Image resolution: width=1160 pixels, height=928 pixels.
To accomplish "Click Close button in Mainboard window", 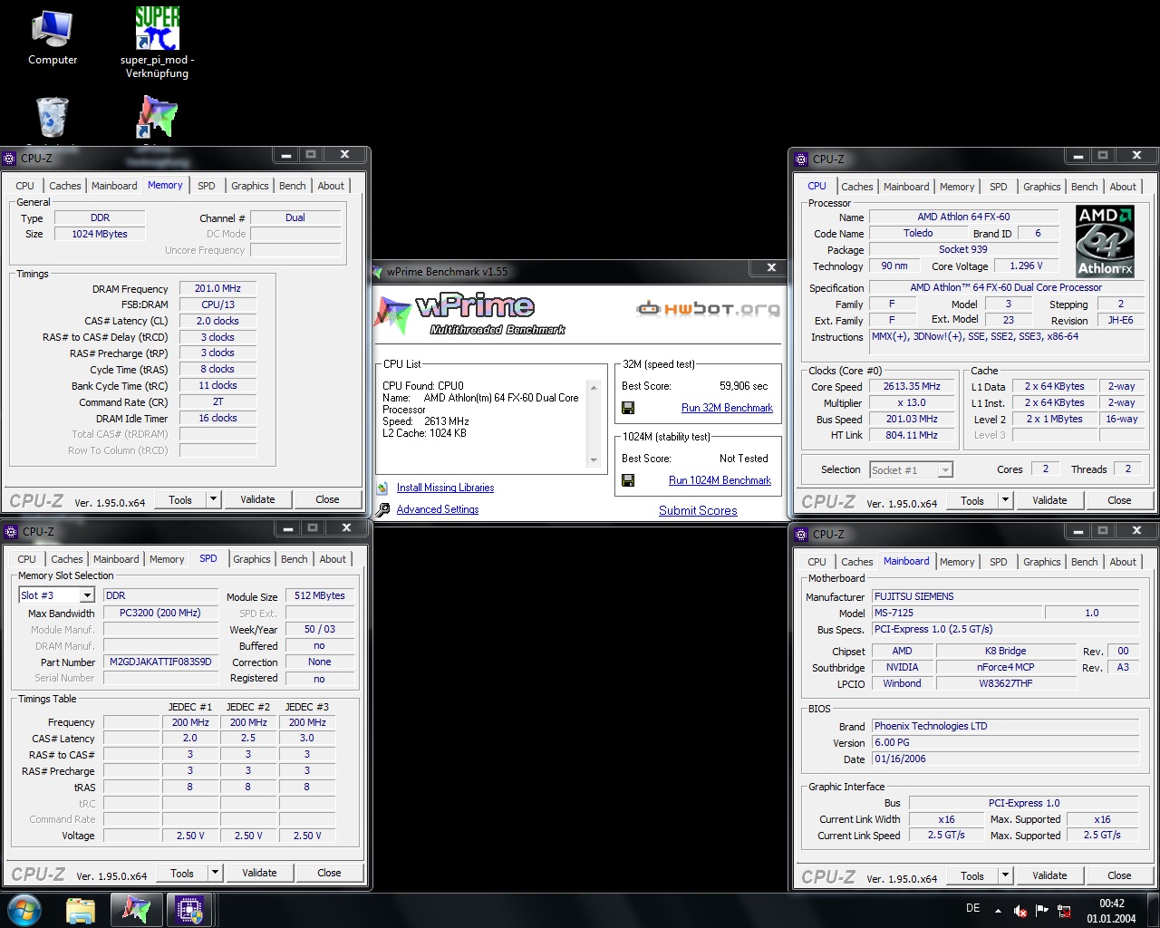I will (x=1119, y=875).
